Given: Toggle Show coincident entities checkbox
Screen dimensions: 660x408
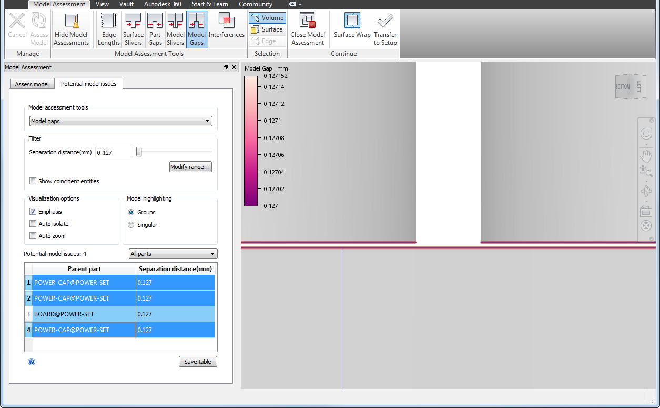Looking at the screenshot, I should point(33,181).
